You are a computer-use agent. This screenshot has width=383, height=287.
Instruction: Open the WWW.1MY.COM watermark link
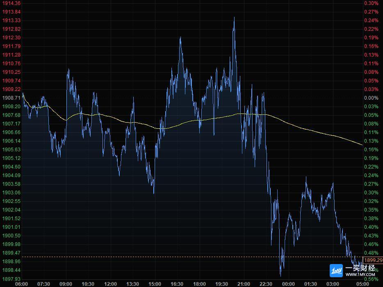click(x=360, y=275)
